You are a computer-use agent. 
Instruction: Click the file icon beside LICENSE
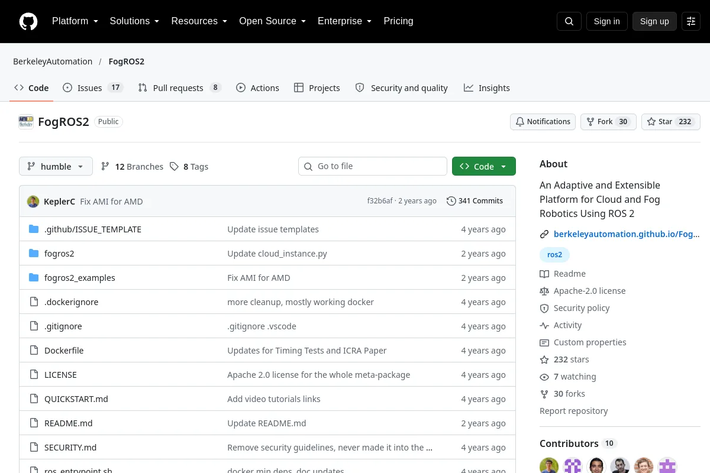34,374
